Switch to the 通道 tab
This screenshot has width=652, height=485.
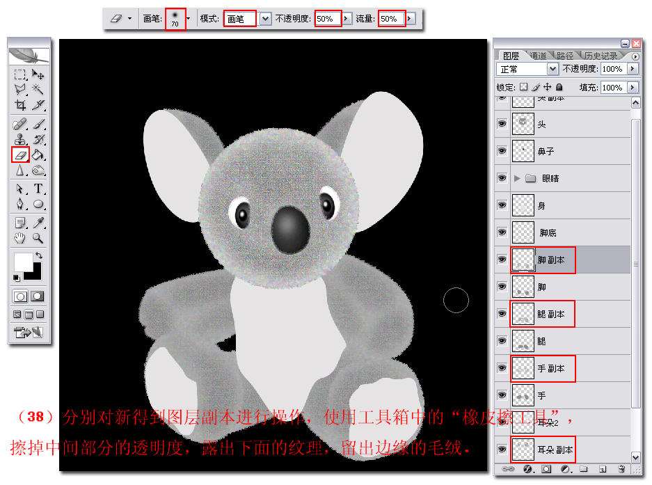[x=539, y=56]
